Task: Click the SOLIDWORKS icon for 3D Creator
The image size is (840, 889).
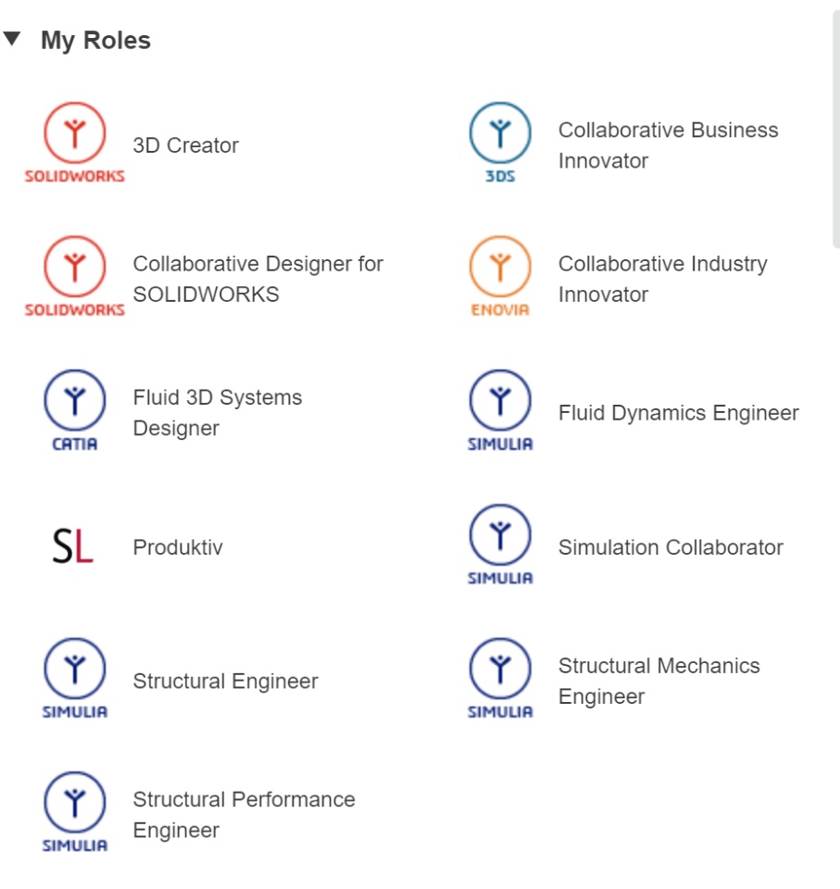Action: click(74, 143)
